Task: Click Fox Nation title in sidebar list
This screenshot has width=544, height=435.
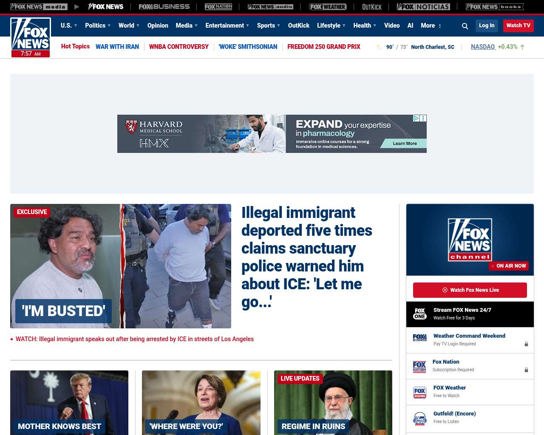Action: coord(446,362)
